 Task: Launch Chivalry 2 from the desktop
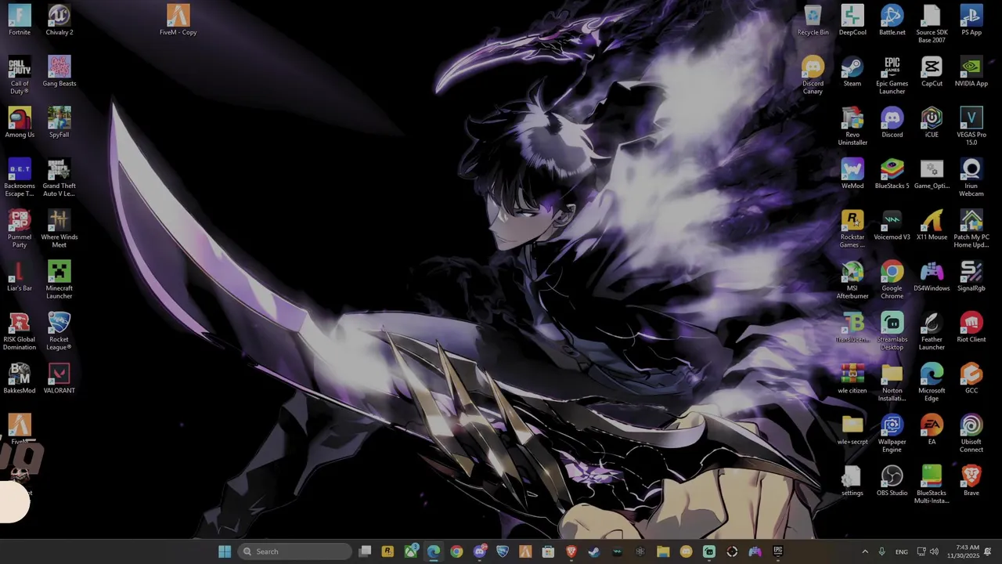tap(59, 20)
